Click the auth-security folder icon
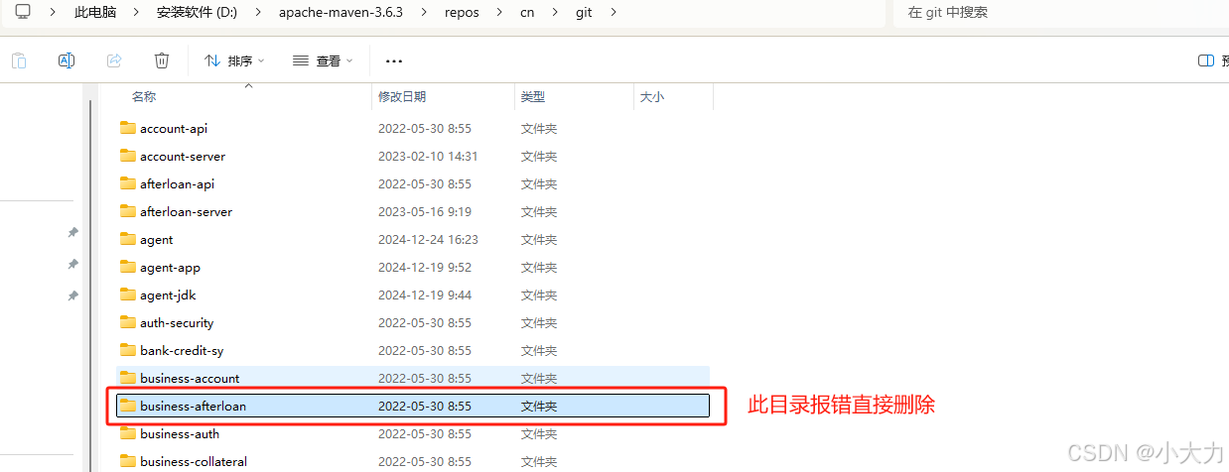1229x472 pixels. click(x=127, y=322)
